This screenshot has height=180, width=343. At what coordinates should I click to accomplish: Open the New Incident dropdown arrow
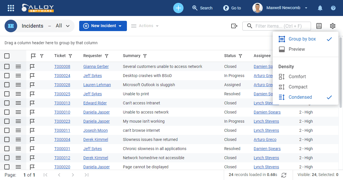(x=120, y=26)
